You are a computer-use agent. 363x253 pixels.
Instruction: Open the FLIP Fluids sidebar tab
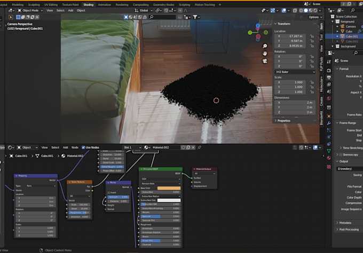321,64
